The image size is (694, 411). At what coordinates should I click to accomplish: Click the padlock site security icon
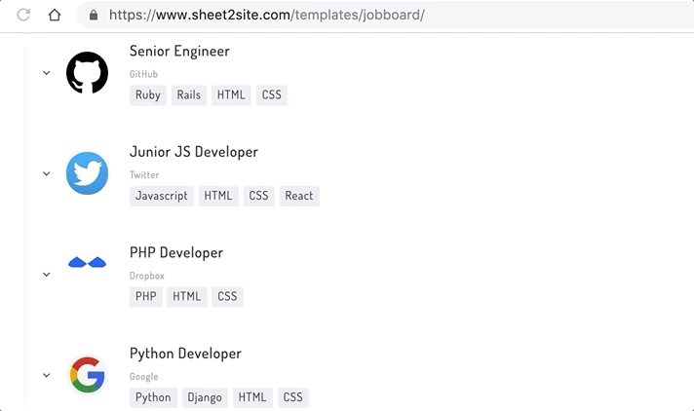[94, 16]
